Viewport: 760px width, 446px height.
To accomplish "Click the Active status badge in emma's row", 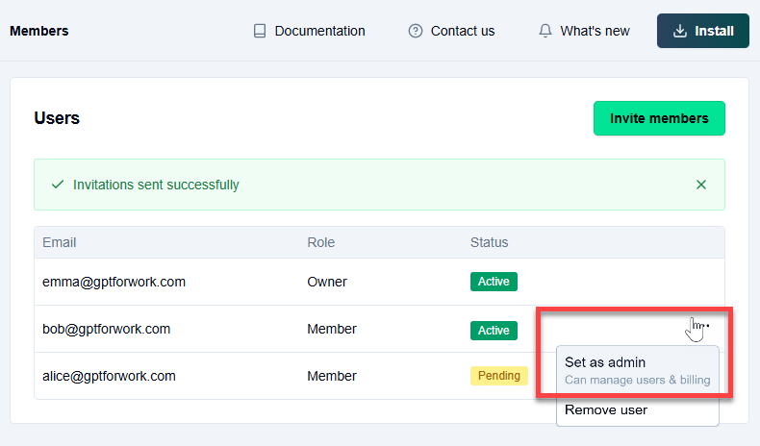I will click(494, 282).
